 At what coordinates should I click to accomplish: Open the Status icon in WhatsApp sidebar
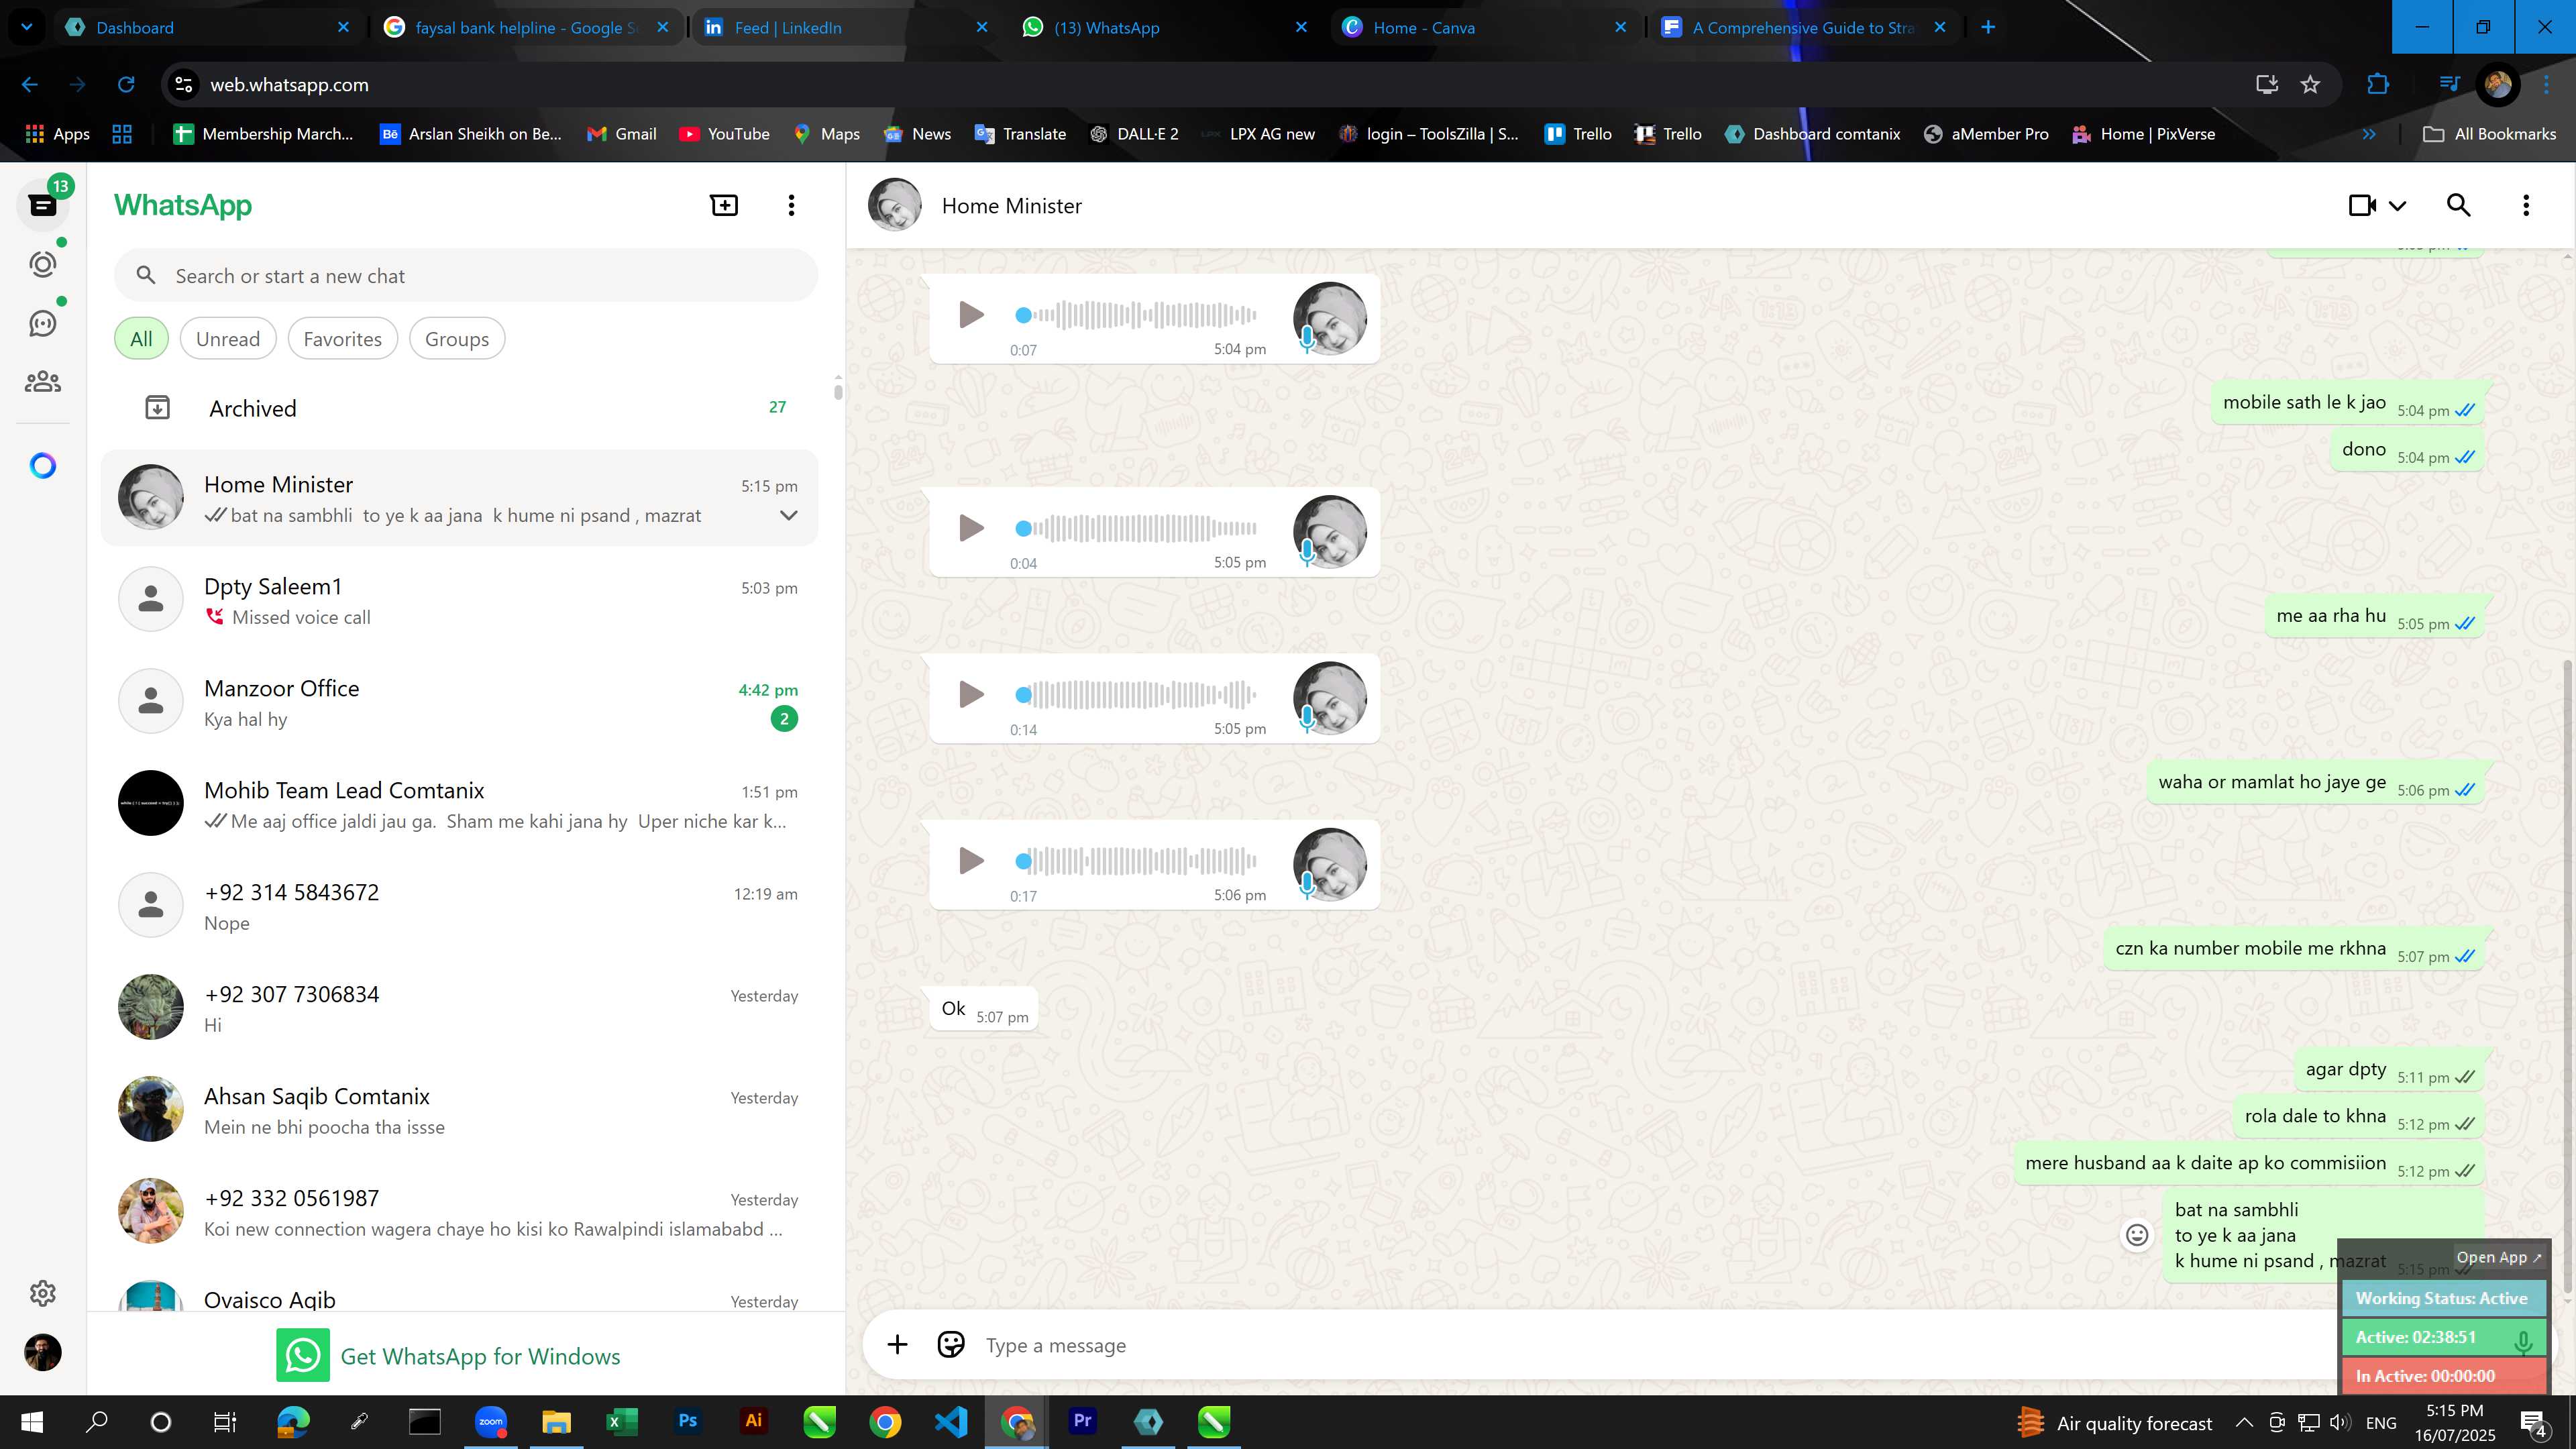tap(43, 264)
